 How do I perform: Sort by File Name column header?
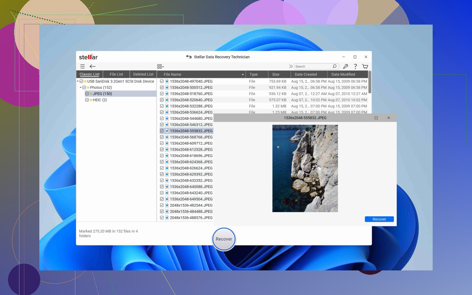(x=172, y=74)
